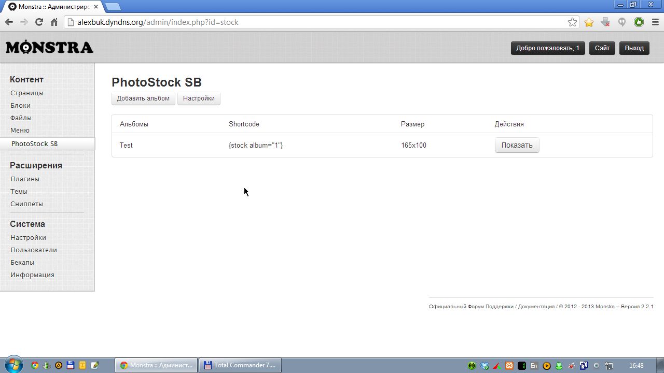664x373 pixels.
Task: Click the Выход logout button
Action: pyautogui.click(x=634, y=48)
